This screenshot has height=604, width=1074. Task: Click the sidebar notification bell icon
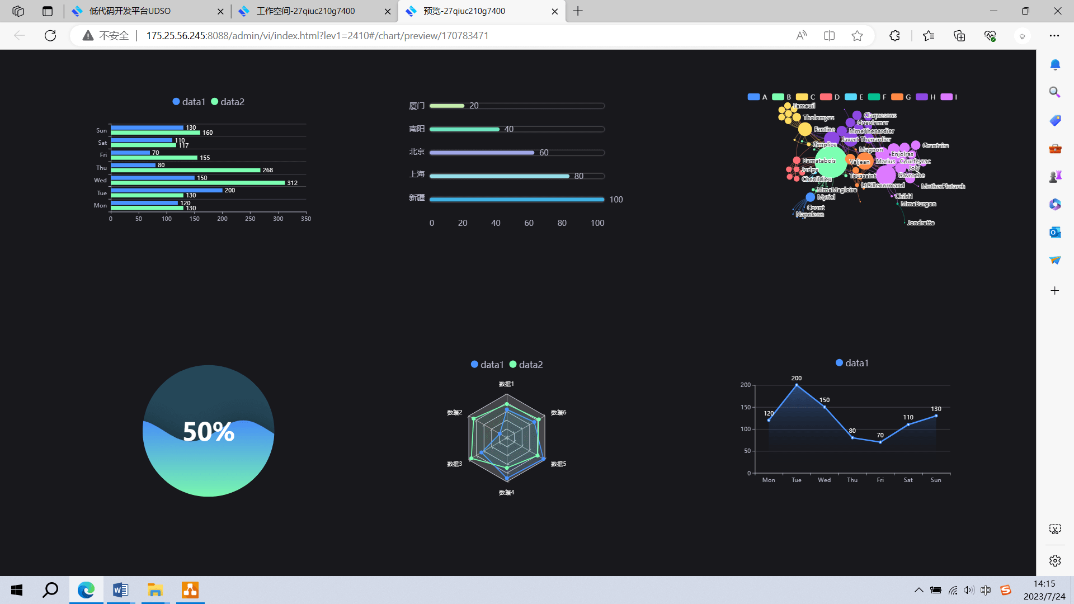coord(1055,65)
